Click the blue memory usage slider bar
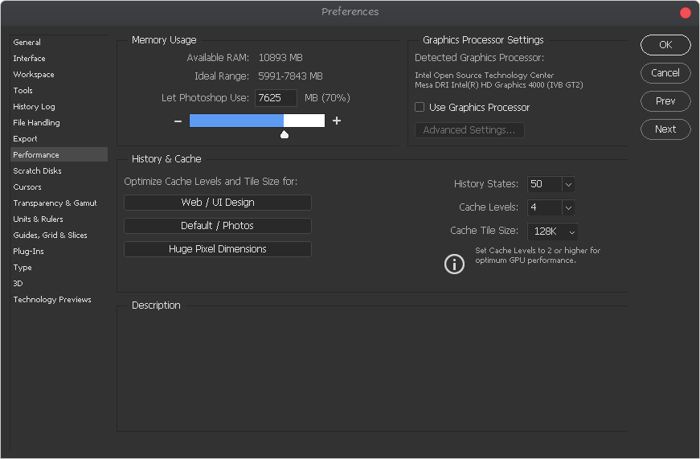This screenshot has height=459, width=700. (257, 121)
